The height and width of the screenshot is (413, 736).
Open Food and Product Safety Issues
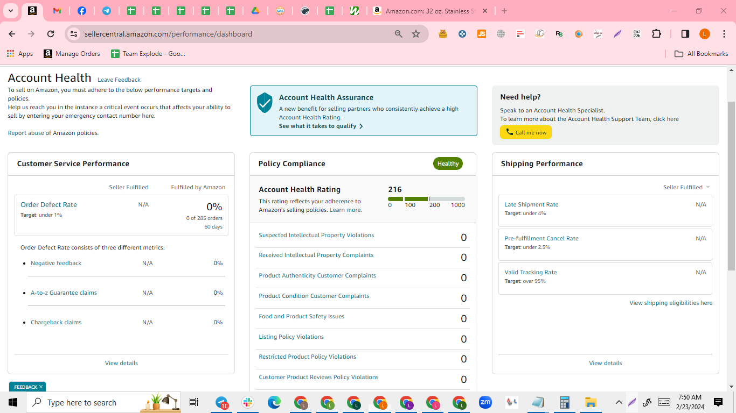(x=301, y=316)
